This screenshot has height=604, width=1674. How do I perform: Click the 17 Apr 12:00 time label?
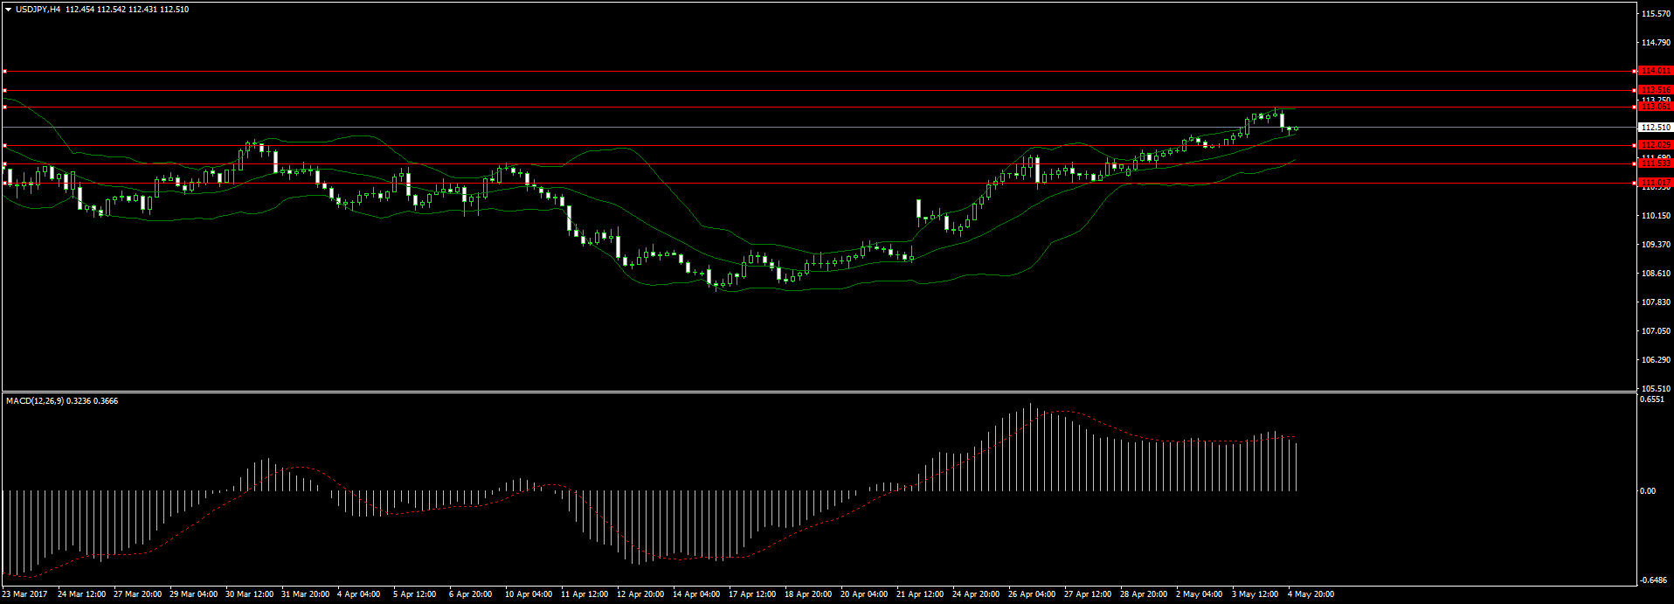tap(752, 594)
